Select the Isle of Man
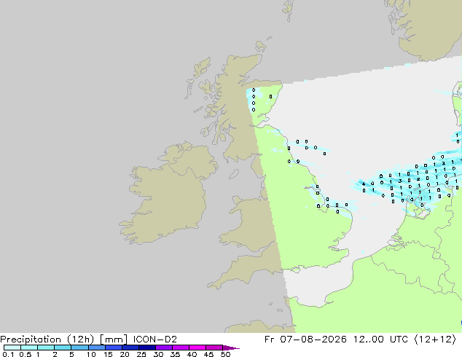The width and height of the screenshot is (462, 357). (234, 174)
